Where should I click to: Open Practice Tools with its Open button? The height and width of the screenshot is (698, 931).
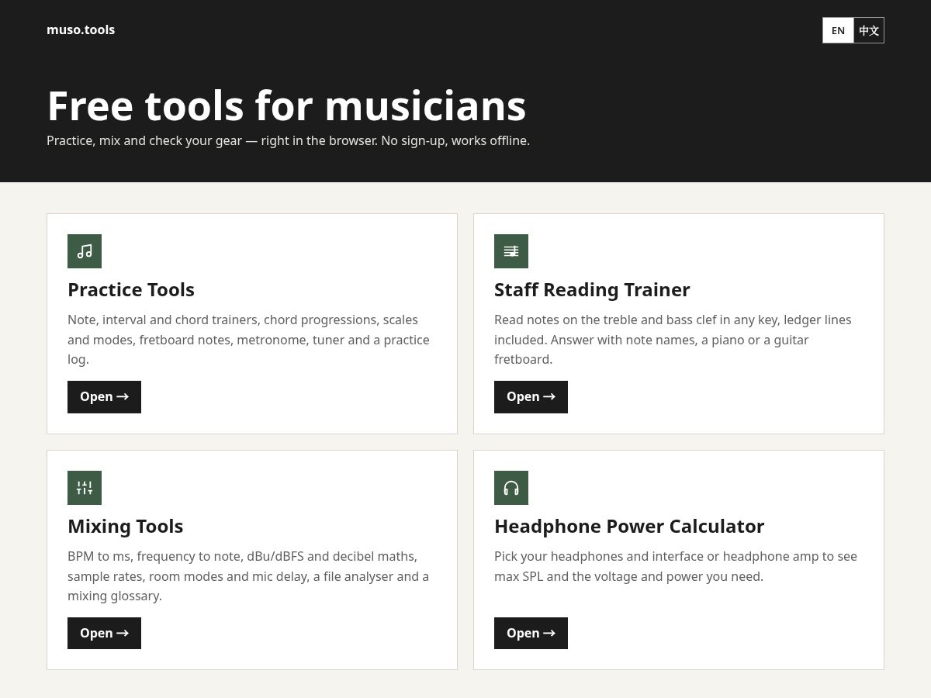(x=104, y=397)
